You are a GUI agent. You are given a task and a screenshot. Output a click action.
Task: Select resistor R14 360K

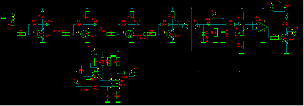(x=165, y=25)
